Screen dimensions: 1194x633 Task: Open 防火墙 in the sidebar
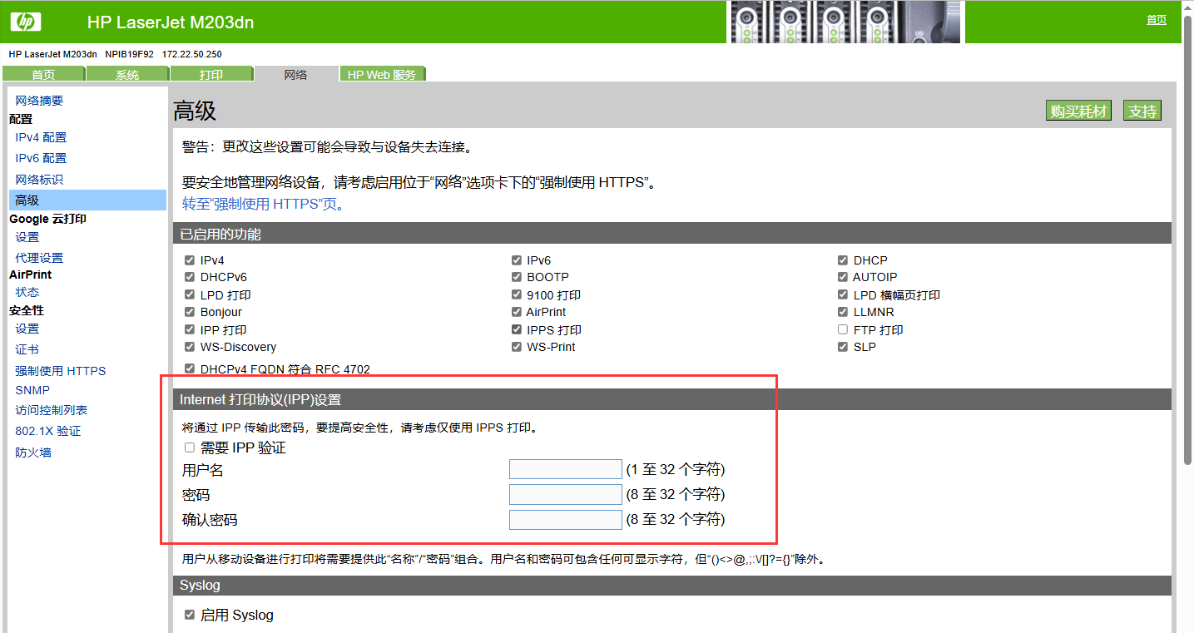(x=33, y=452)
